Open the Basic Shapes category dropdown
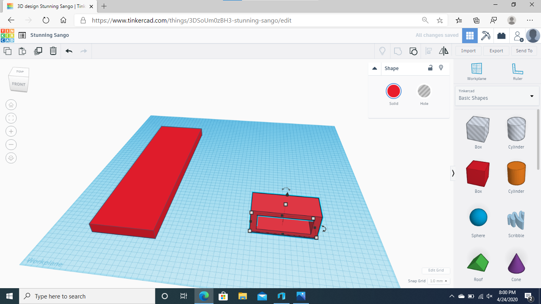541x304 pixels. 497,95
